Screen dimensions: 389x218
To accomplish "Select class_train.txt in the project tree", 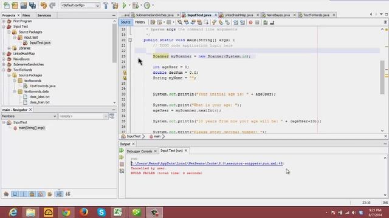I will (40, 102).
